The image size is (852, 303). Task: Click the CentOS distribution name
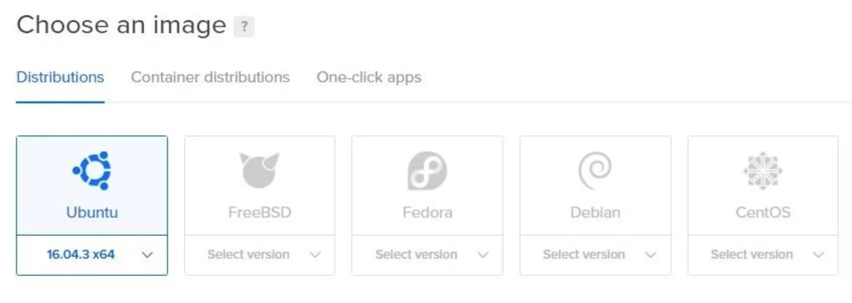click(x=763, y=212)
